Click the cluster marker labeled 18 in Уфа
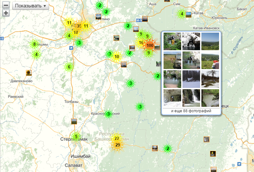The width and height of the screenshot is (254, 172). click(x=76, y=32)
